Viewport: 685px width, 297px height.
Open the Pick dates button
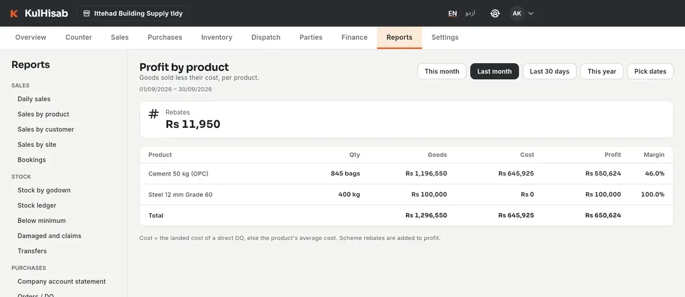coord(651,72)
